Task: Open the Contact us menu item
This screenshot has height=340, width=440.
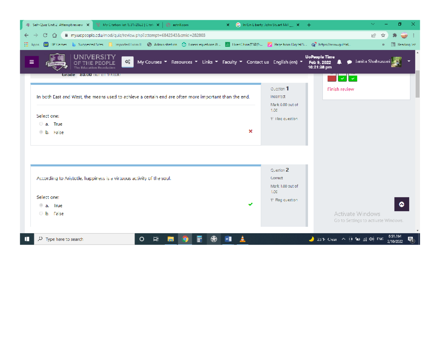Action: point(258,62)
